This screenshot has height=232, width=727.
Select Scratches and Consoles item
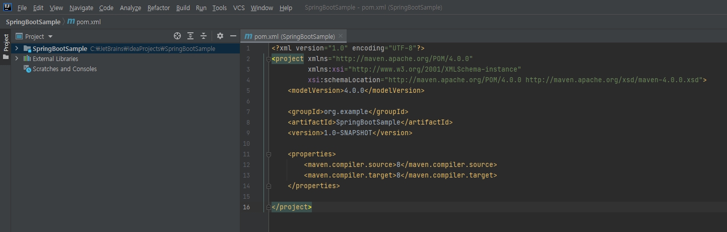(x=64, y=69)
